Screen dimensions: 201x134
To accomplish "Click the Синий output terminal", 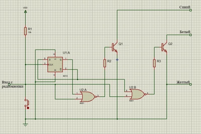I will 190,10.
